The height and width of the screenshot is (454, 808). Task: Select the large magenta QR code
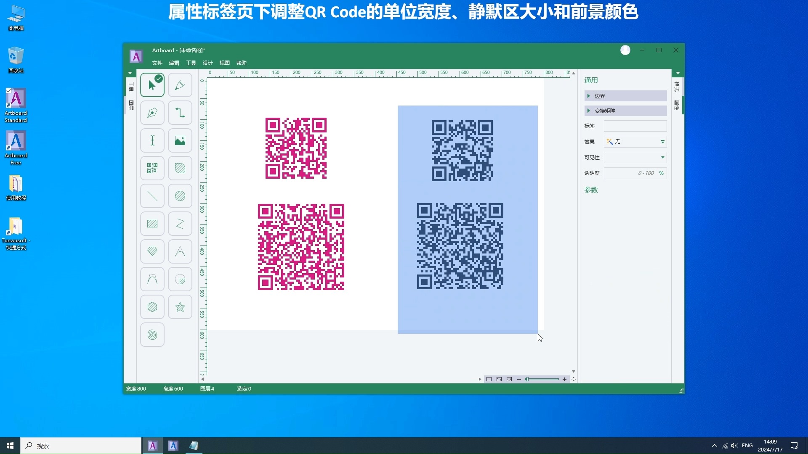tap(301, 247)
